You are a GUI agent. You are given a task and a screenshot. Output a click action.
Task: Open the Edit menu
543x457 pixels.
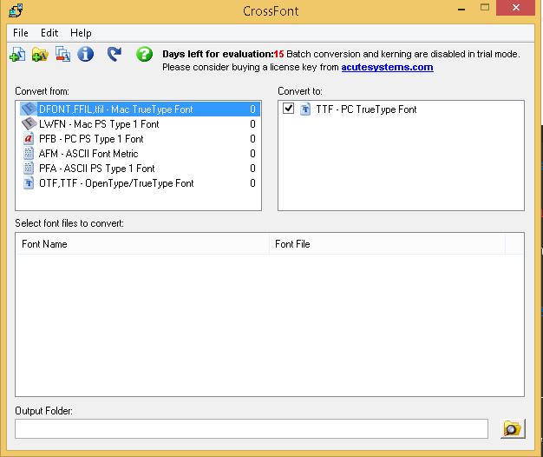[49, 33]
